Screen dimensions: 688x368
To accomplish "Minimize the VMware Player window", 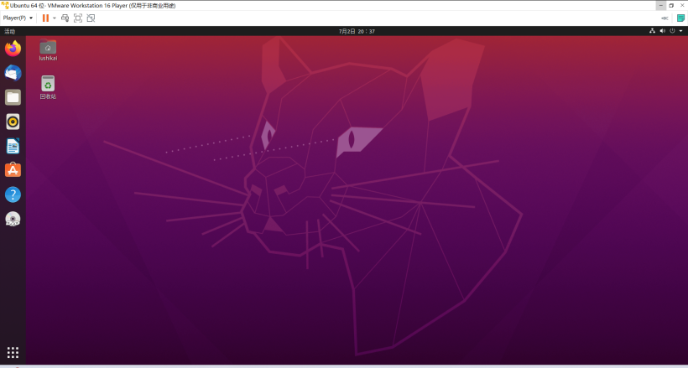I will [x=660, y=5].
